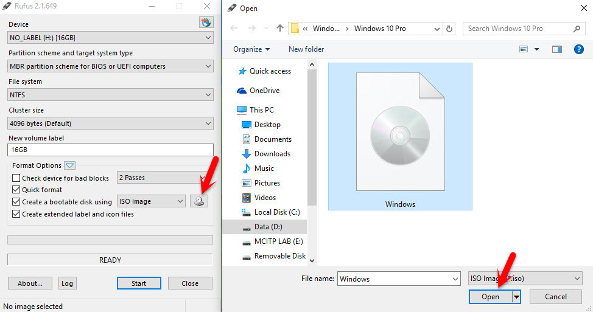The height and width of the screenshot is (312, 593).
Task: Expand the address bar history dropdown
Action: pyautogui.click(x=437, y=29)
